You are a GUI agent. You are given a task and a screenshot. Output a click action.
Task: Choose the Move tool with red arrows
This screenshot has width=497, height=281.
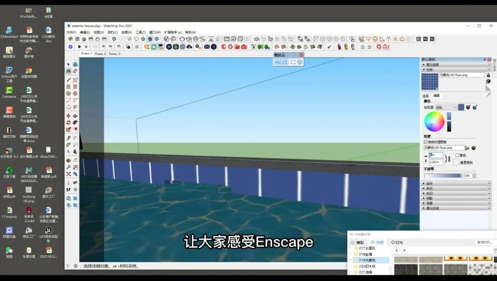coord(69,116)
